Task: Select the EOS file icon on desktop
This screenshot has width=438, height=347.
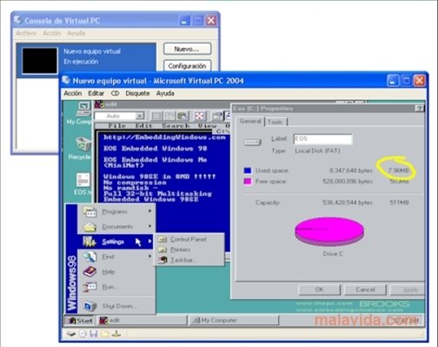Action: point(83,184)
